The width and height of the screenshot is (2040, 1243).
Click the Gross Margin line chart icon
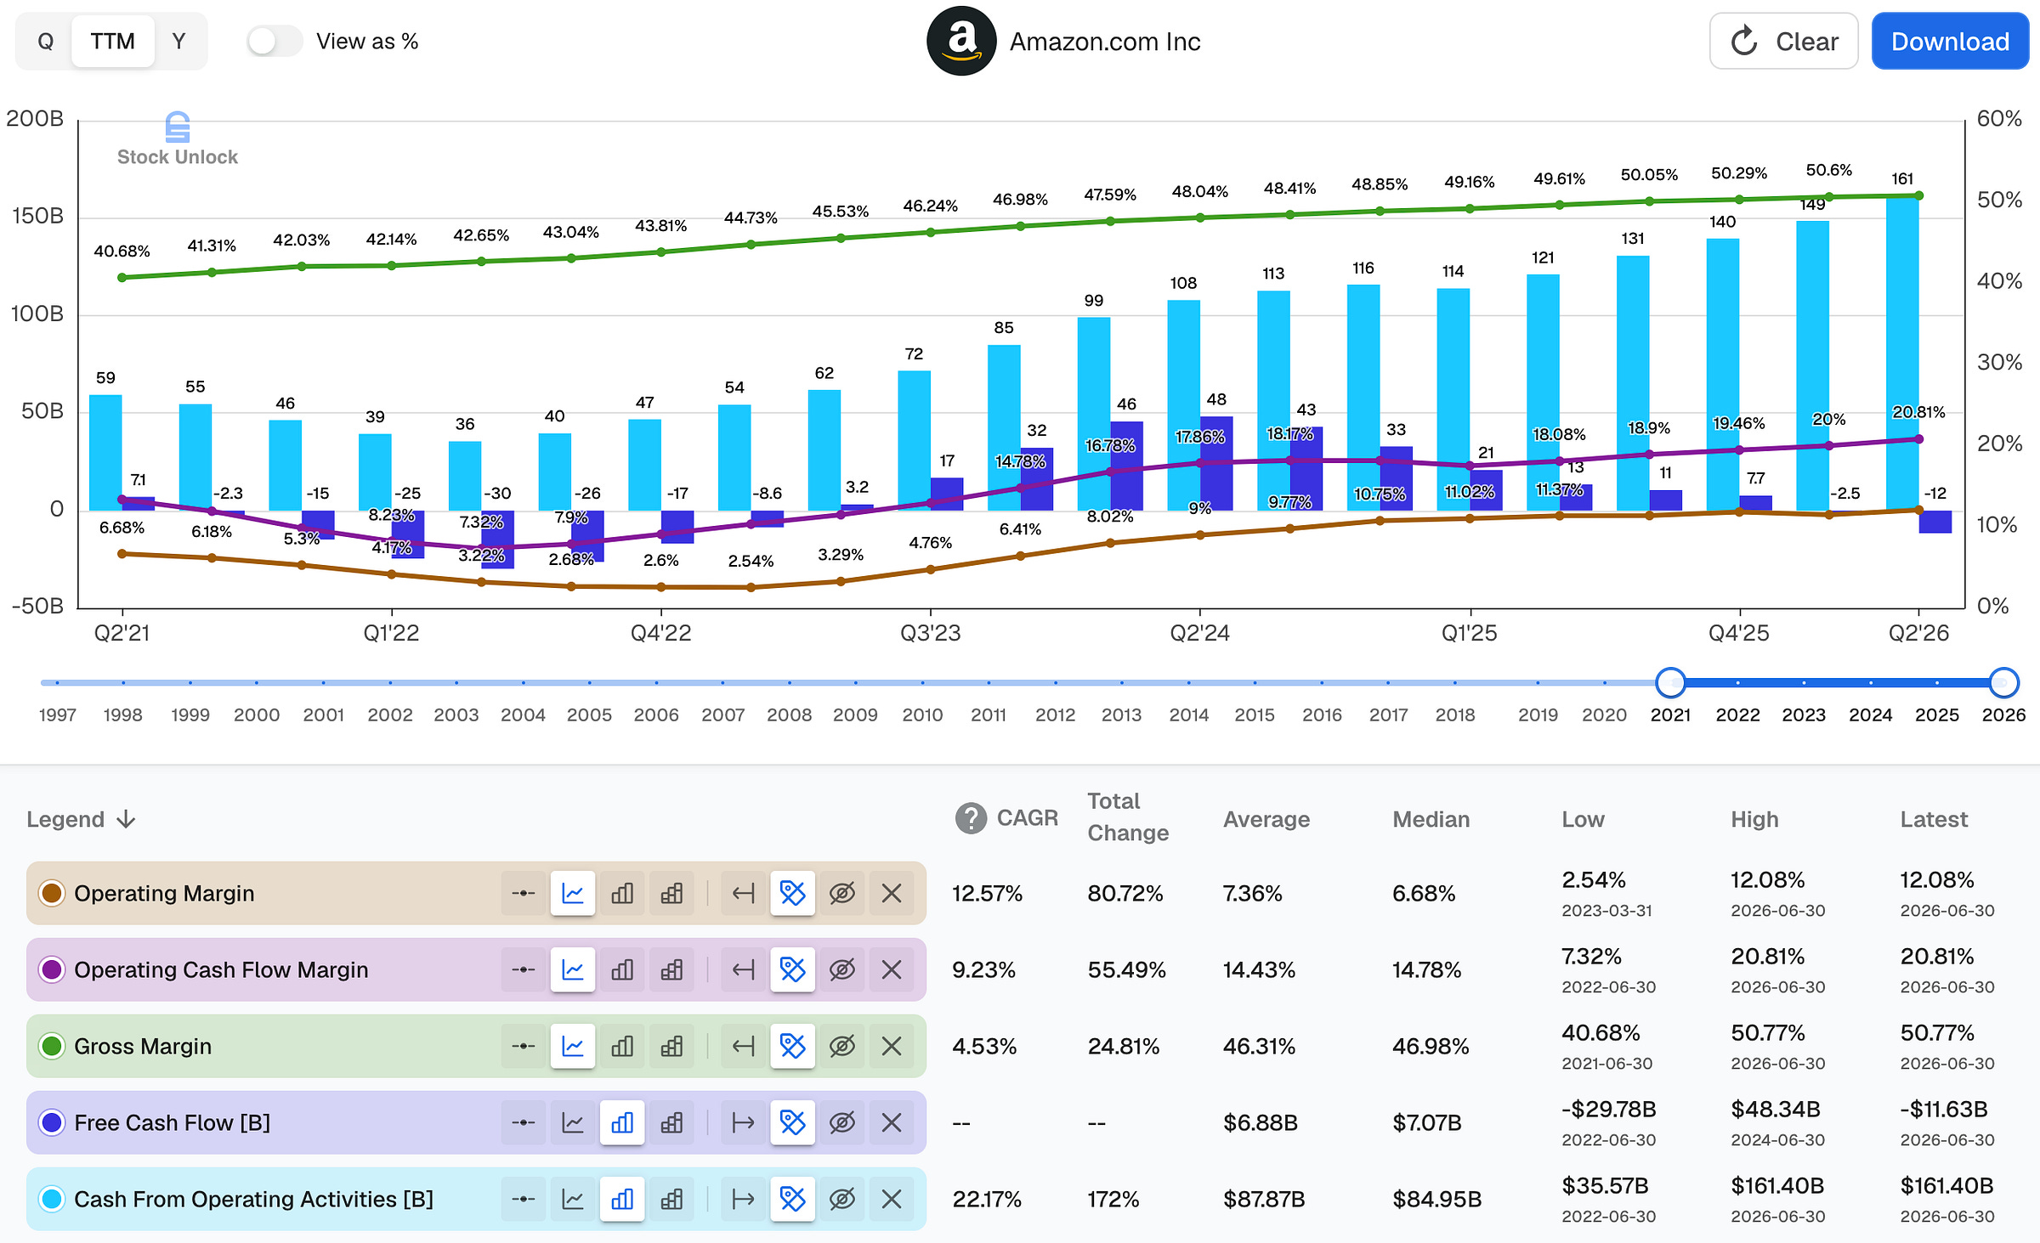573,1046
